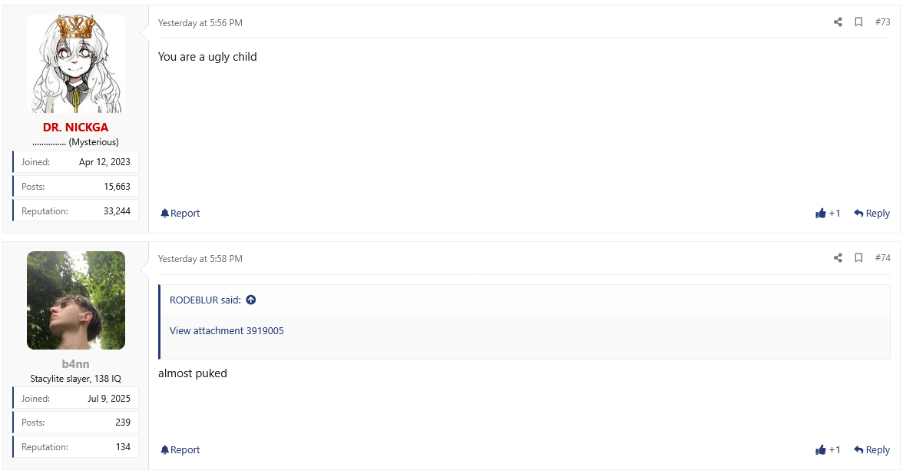Open permalink for post #73
This screenshot has width=903, height=474.
coord(882,22)
